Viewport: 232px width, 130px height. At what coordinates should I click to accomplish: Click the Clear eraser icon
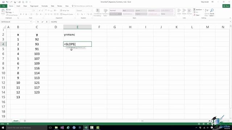point(194,15)
